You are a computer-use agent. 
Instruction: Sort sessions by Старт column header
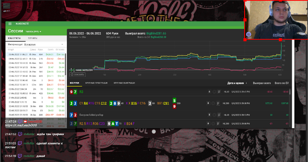[11, 50]
